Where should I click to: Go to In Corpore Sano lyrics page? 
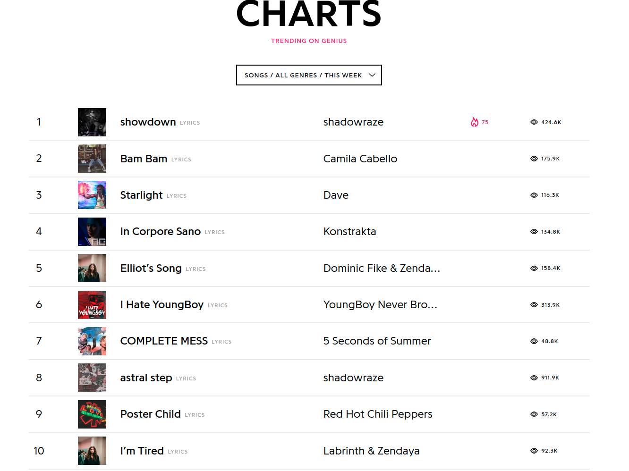click(160, 232)
